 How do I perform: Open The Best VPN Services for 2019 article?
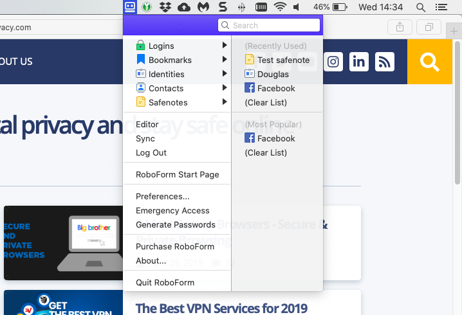pyautogui.click(x=221, y=308)
